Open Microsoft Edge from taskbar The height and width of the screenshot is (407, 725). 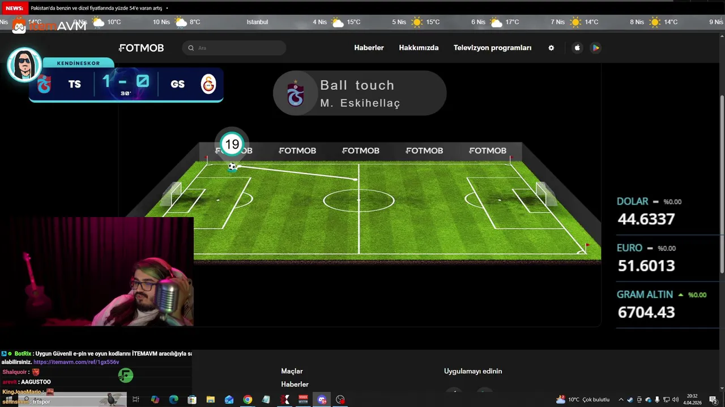[174, 400]
